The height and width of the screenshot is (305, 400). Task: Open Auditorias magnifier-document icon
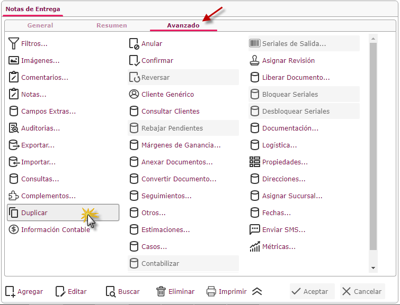[14, 128]
